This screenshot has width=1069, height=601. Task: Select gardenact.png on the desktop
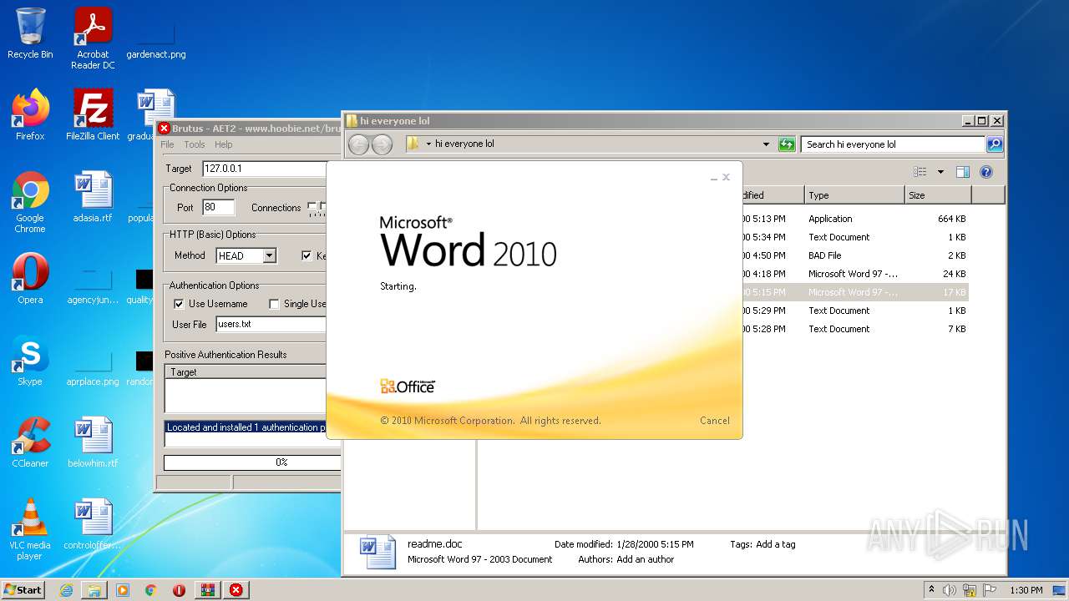coord(156,38)
